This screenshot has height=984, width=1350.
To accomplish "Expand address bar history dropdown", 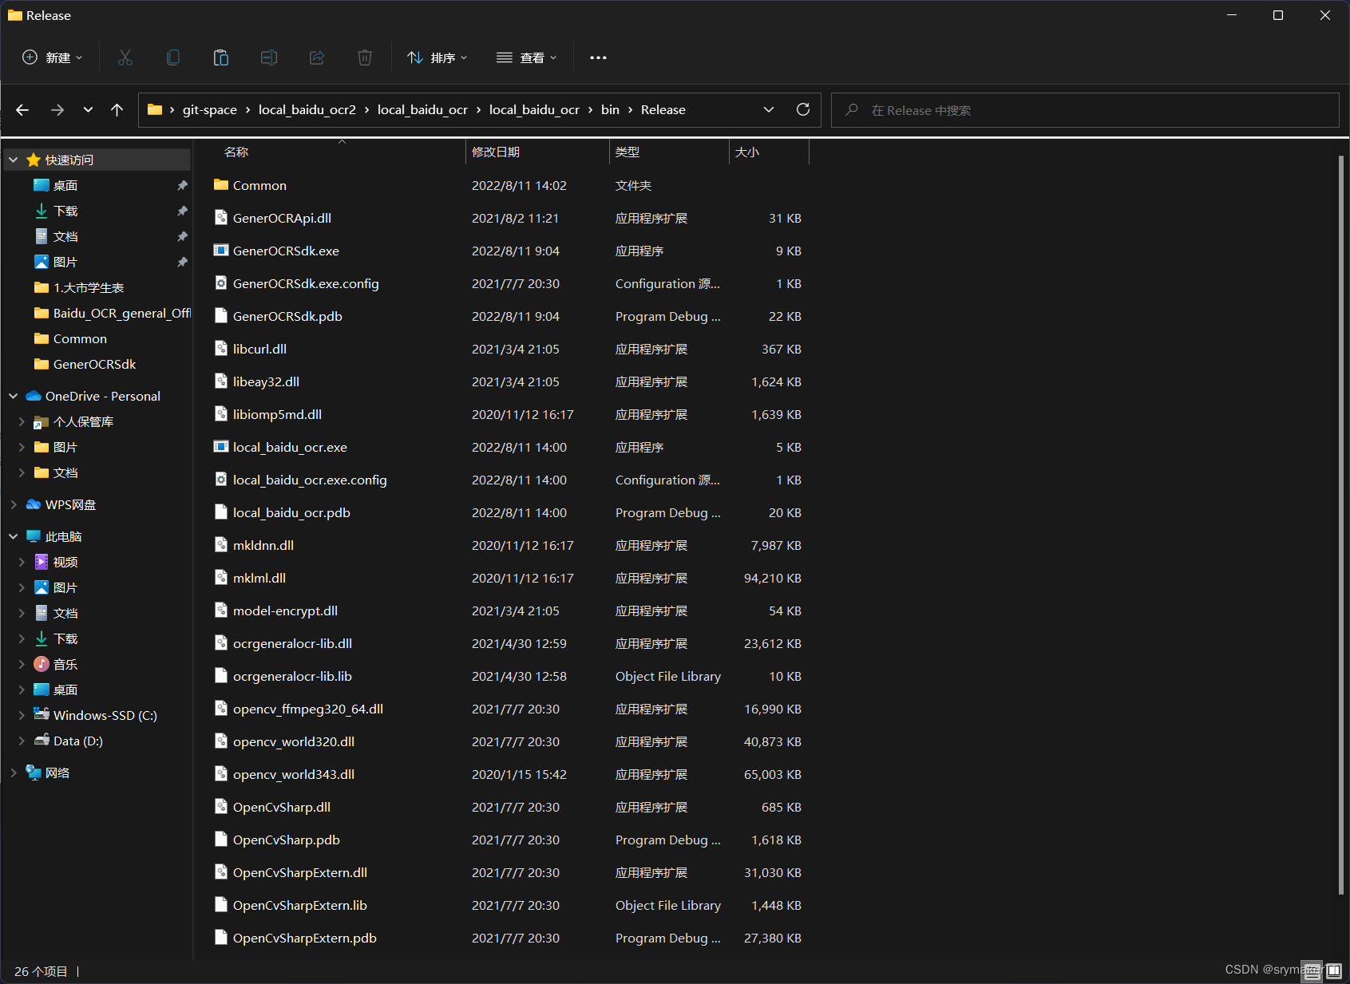I will coord(768,109).
